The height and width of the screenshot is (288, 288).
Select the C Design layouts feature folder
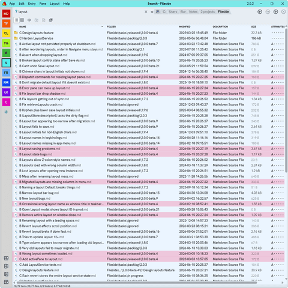coord(149,33)
